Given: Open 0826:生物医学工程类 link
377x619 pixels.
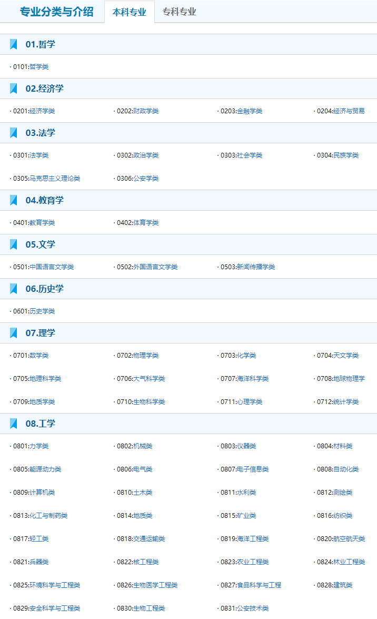Looking at the screenshot, I should (147, 585).
